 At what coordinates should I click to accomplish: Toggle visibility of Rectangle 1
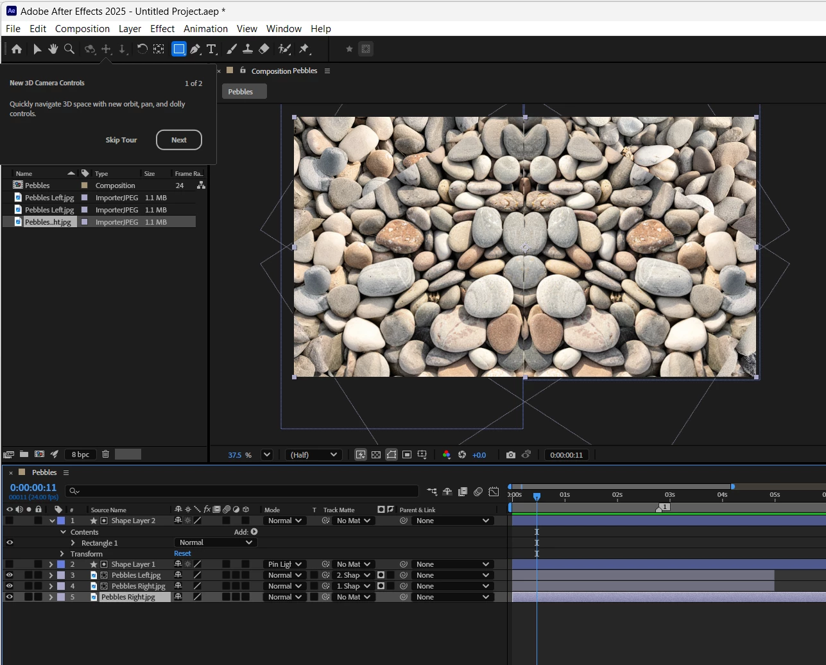point(10,542)
